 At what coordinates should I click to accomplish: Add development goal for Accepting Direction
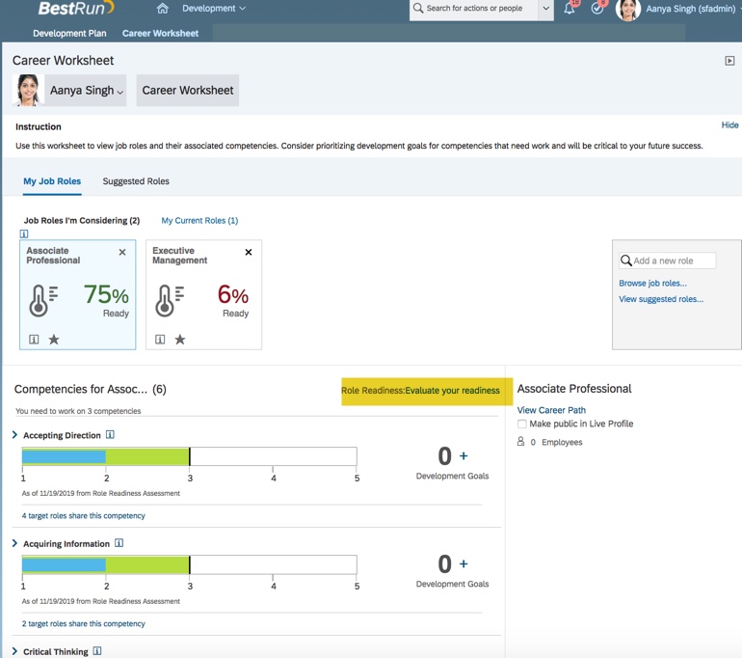click(x=464, y=456)
